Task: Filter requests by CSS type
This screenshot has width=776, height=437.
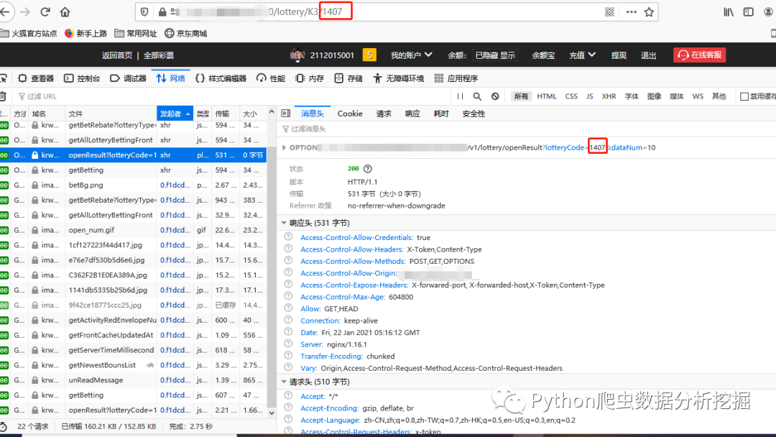Action: (x=571, y=96)
